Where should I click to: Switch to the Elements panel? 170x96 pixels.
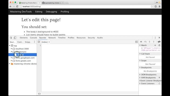point(24,38)
